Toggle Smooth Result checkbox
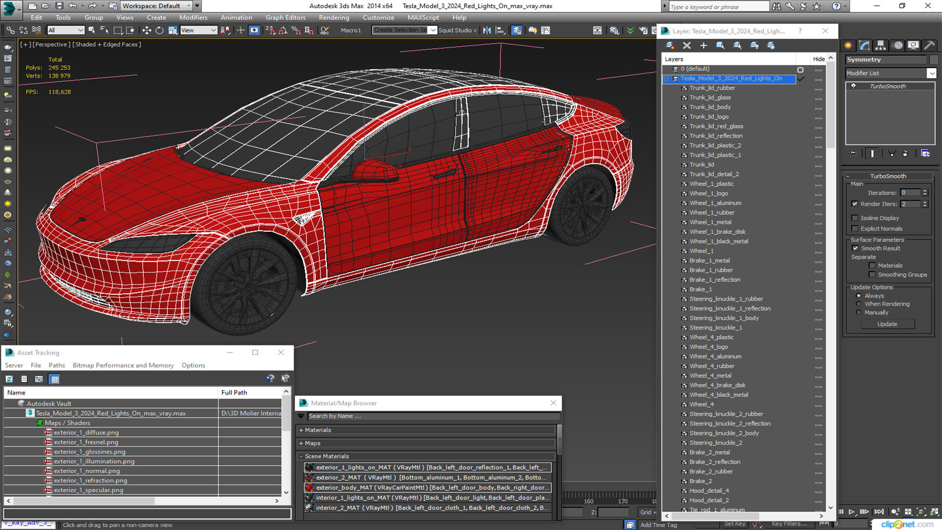The width and height of the screenshot is (942, 530). (x=855, y=248)
